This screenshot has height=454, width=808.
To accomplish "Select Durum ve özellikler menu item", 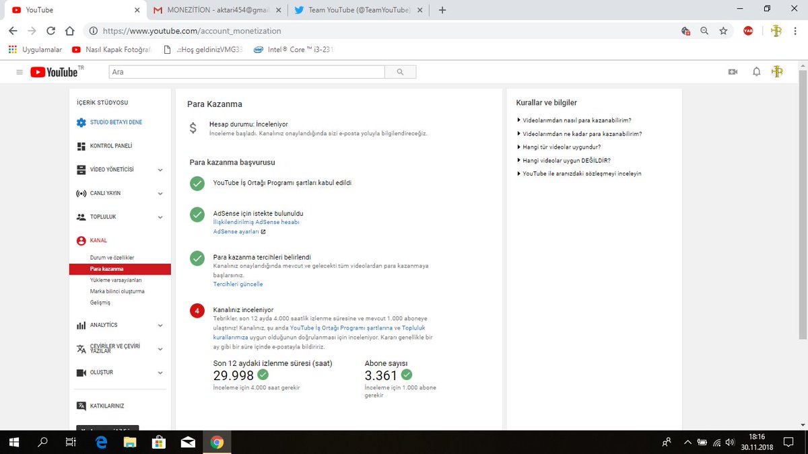I will 112,258.
